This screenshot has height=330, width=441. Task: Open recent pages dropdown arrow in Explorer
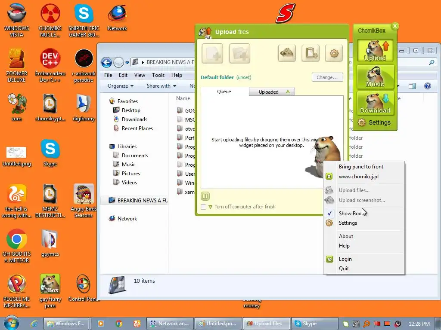(x=127, y=63)
